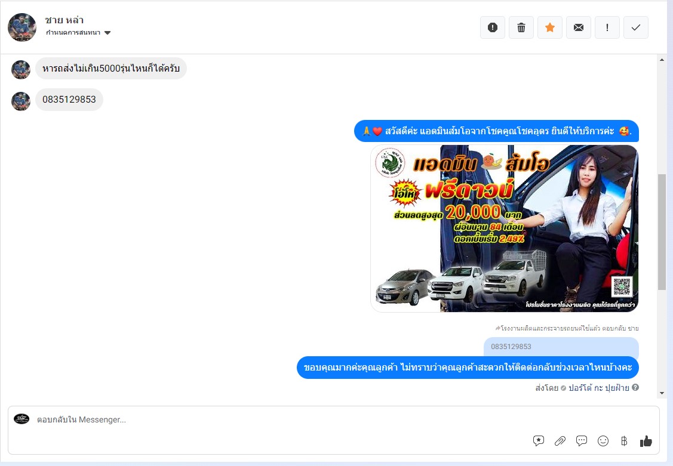Click sender name ปอร์โต้ กะ ปุยฝ้าย

click(x=599, y=388)
